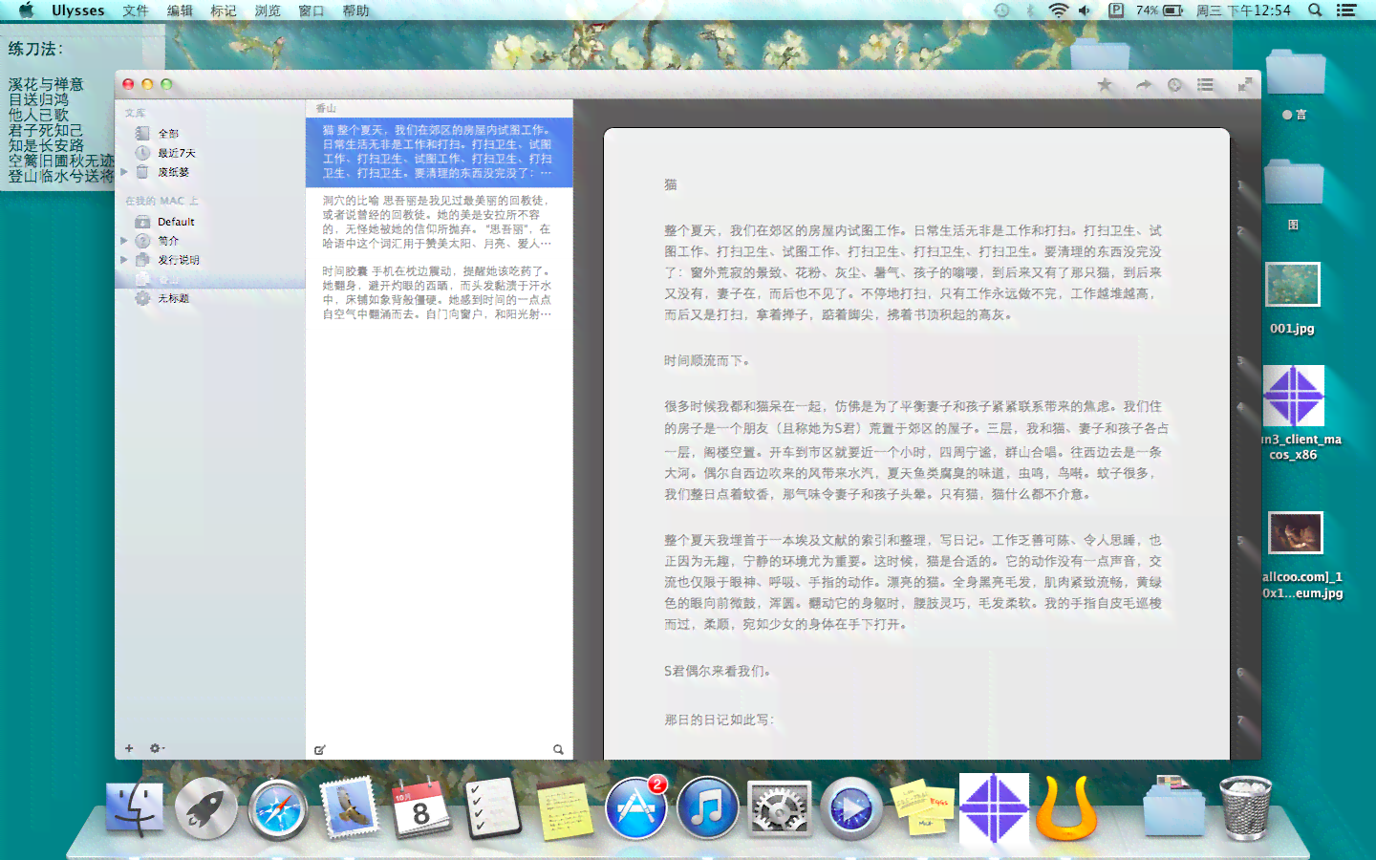
Task: Expand the 废纸篓 disclosure triangle
Action: (124, 172)
